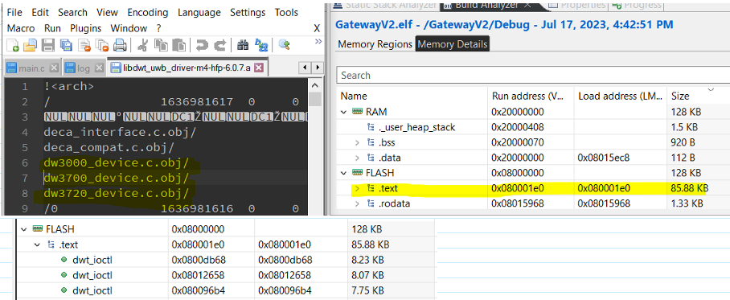Click the X at the menu bar's right end
Screen dimensions: 730x300
coord(317,28)
